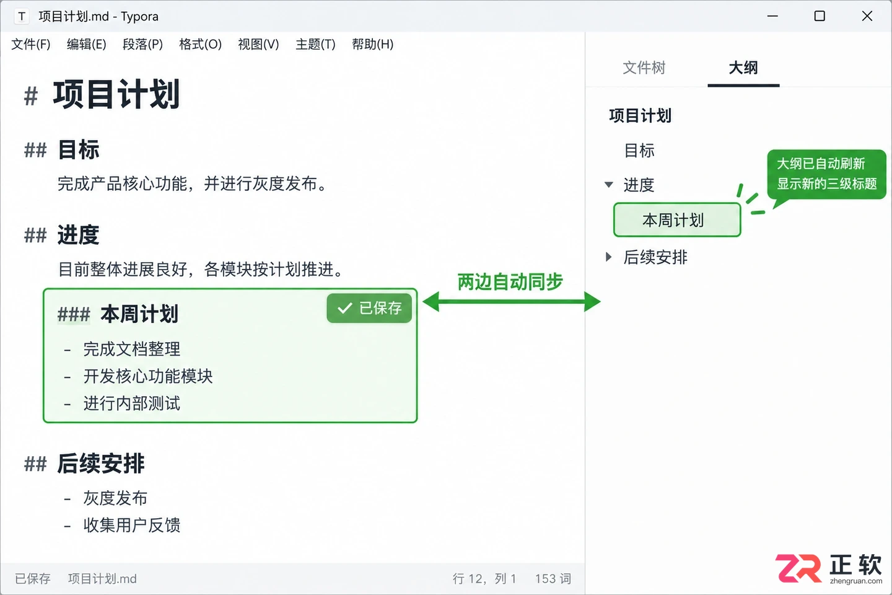Click the line 完成产品核心功能，并进行灰度发布。
Image resolution: width=892 pixels, height=595 pixels.
coord(193,184)
